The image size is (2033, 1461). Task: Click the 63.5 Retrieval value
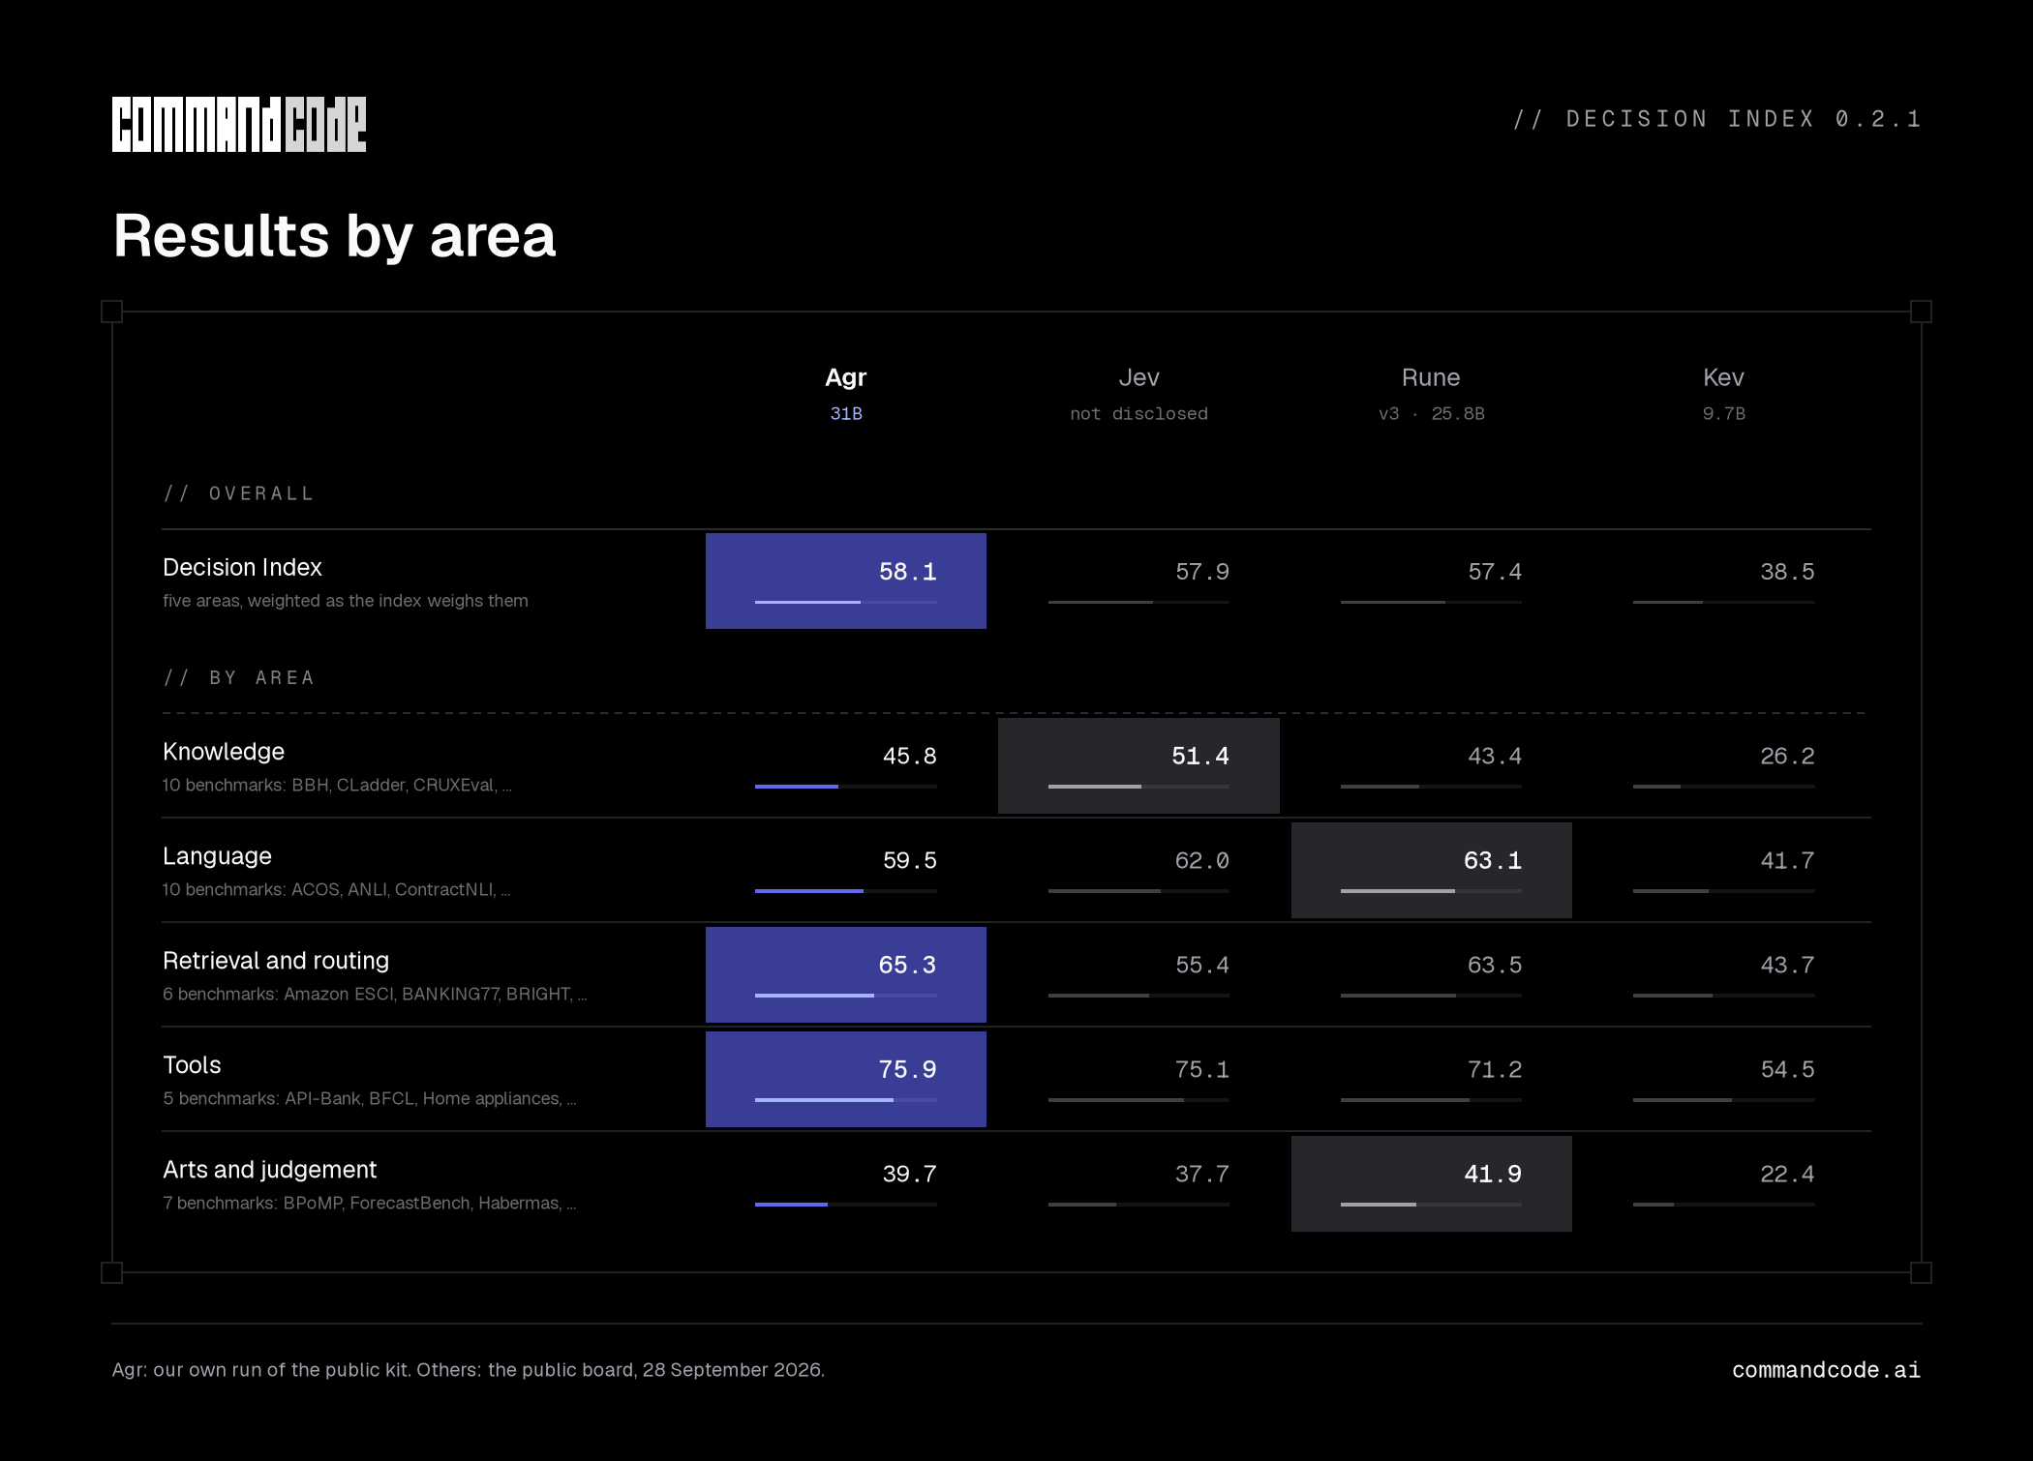point(1495,965)
